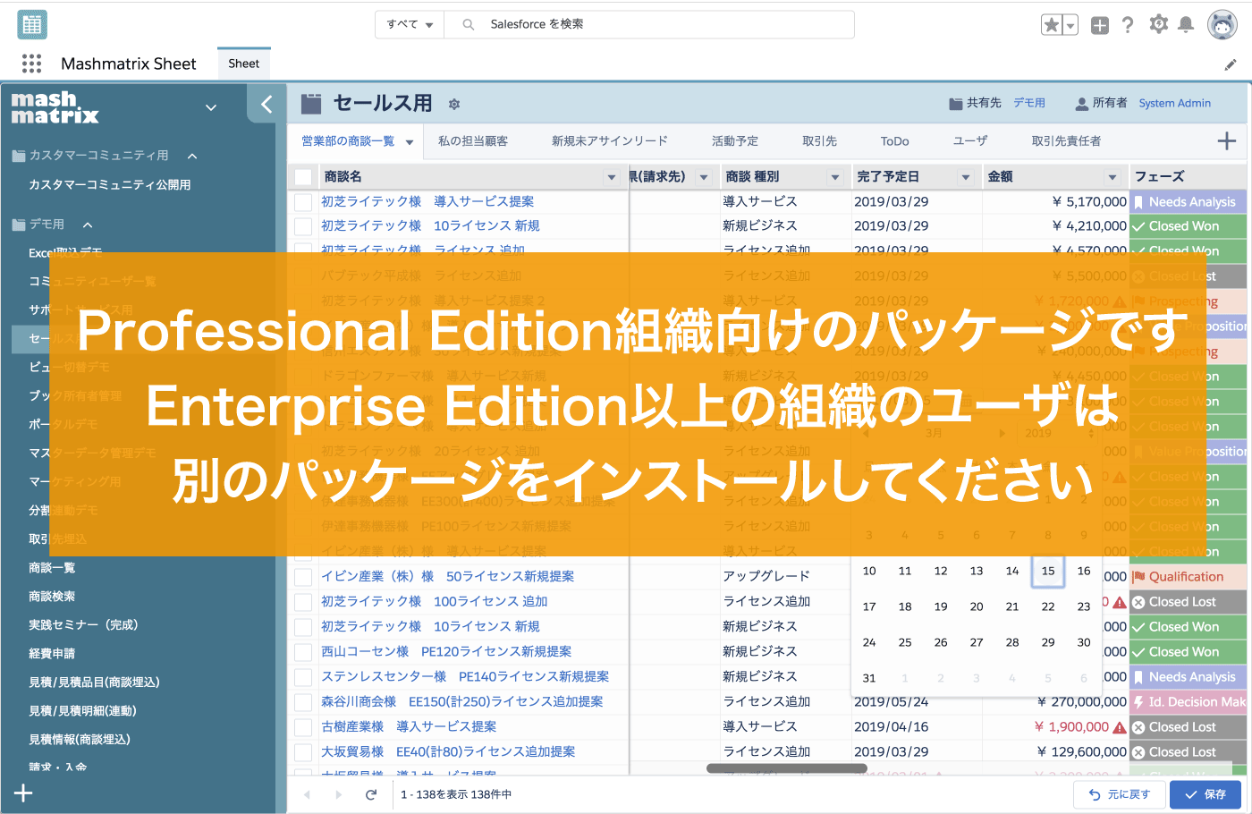Go to previous page arrow
This screenshot has width=1252, height=814.
pos(307,794)
